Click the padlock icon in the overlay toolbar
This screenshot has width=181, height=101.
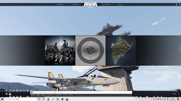[2, 91]
